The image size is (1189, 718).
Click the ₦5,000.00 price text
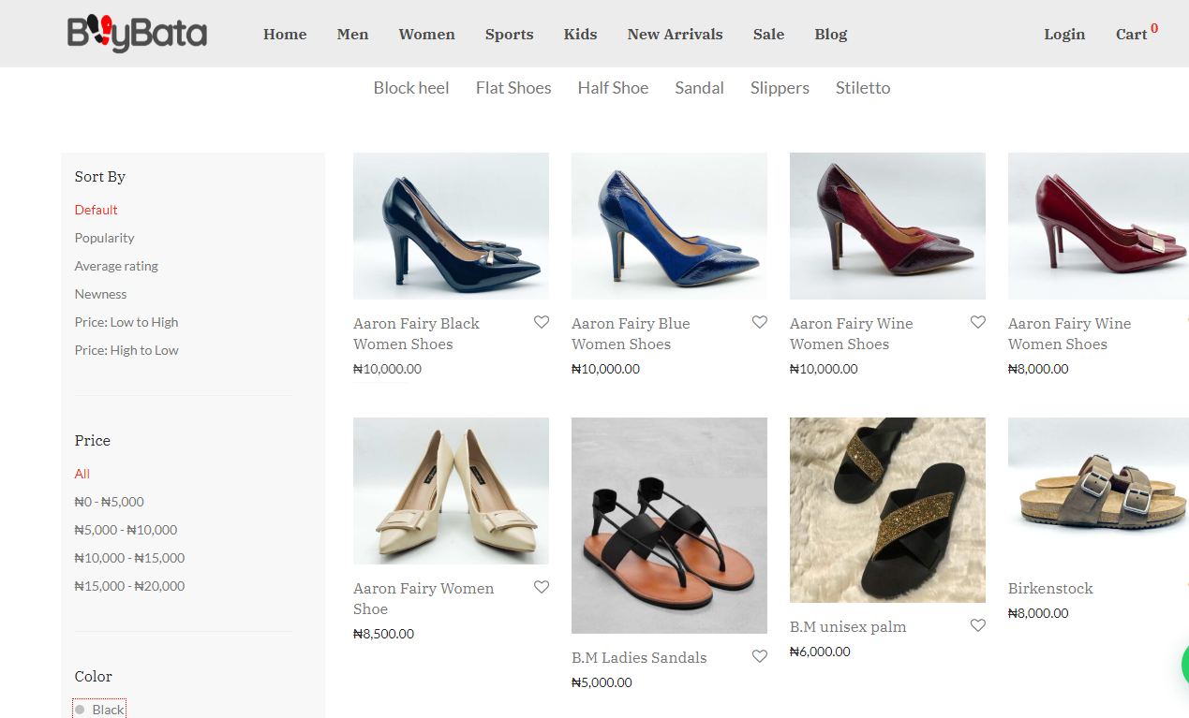click(x=602, y=682)
